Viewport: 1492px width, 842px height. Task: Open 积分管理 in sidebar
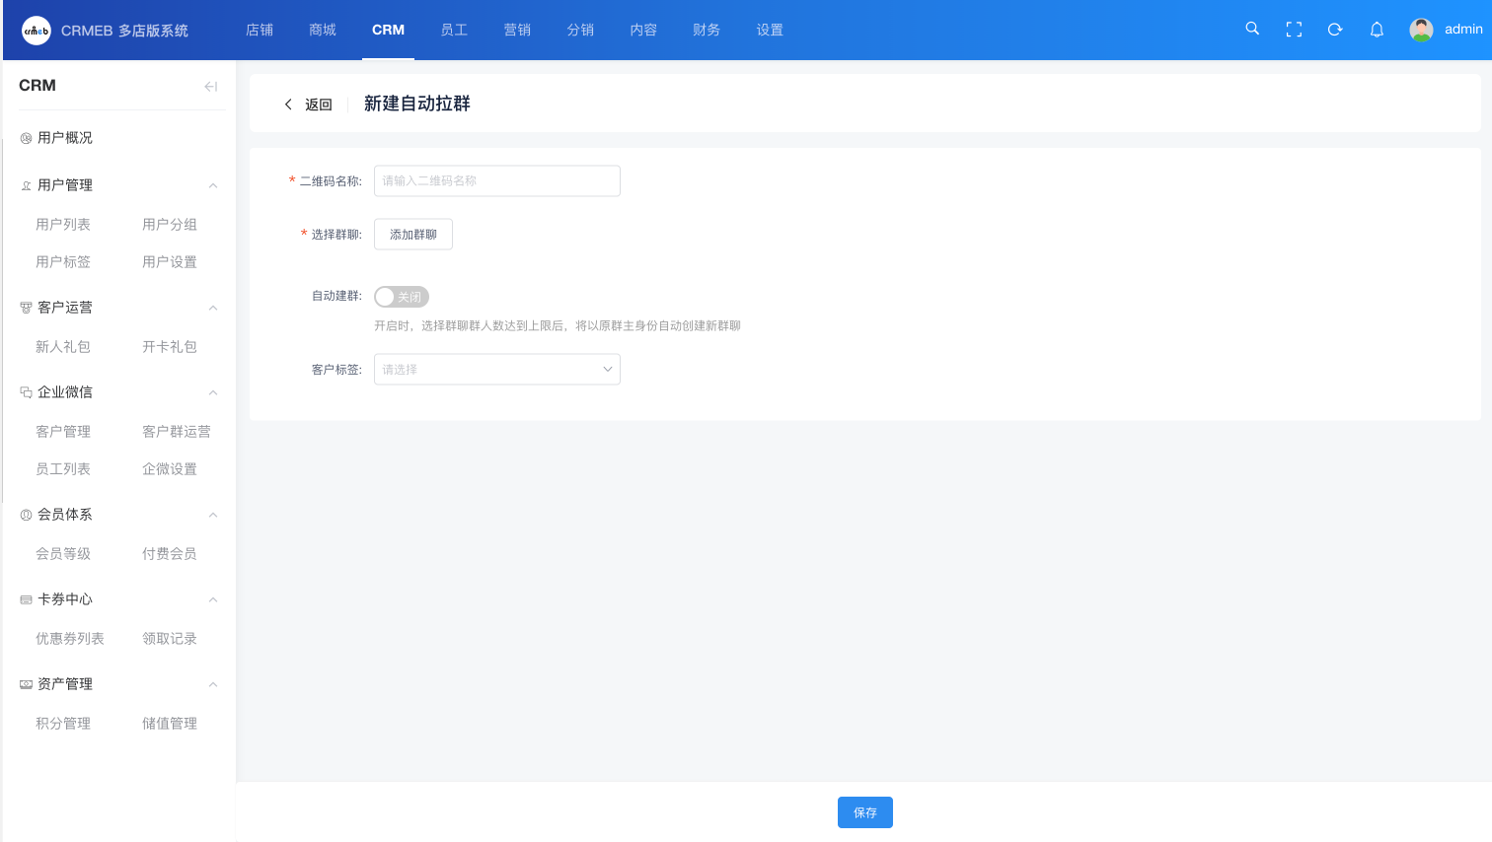pos(63,724)
